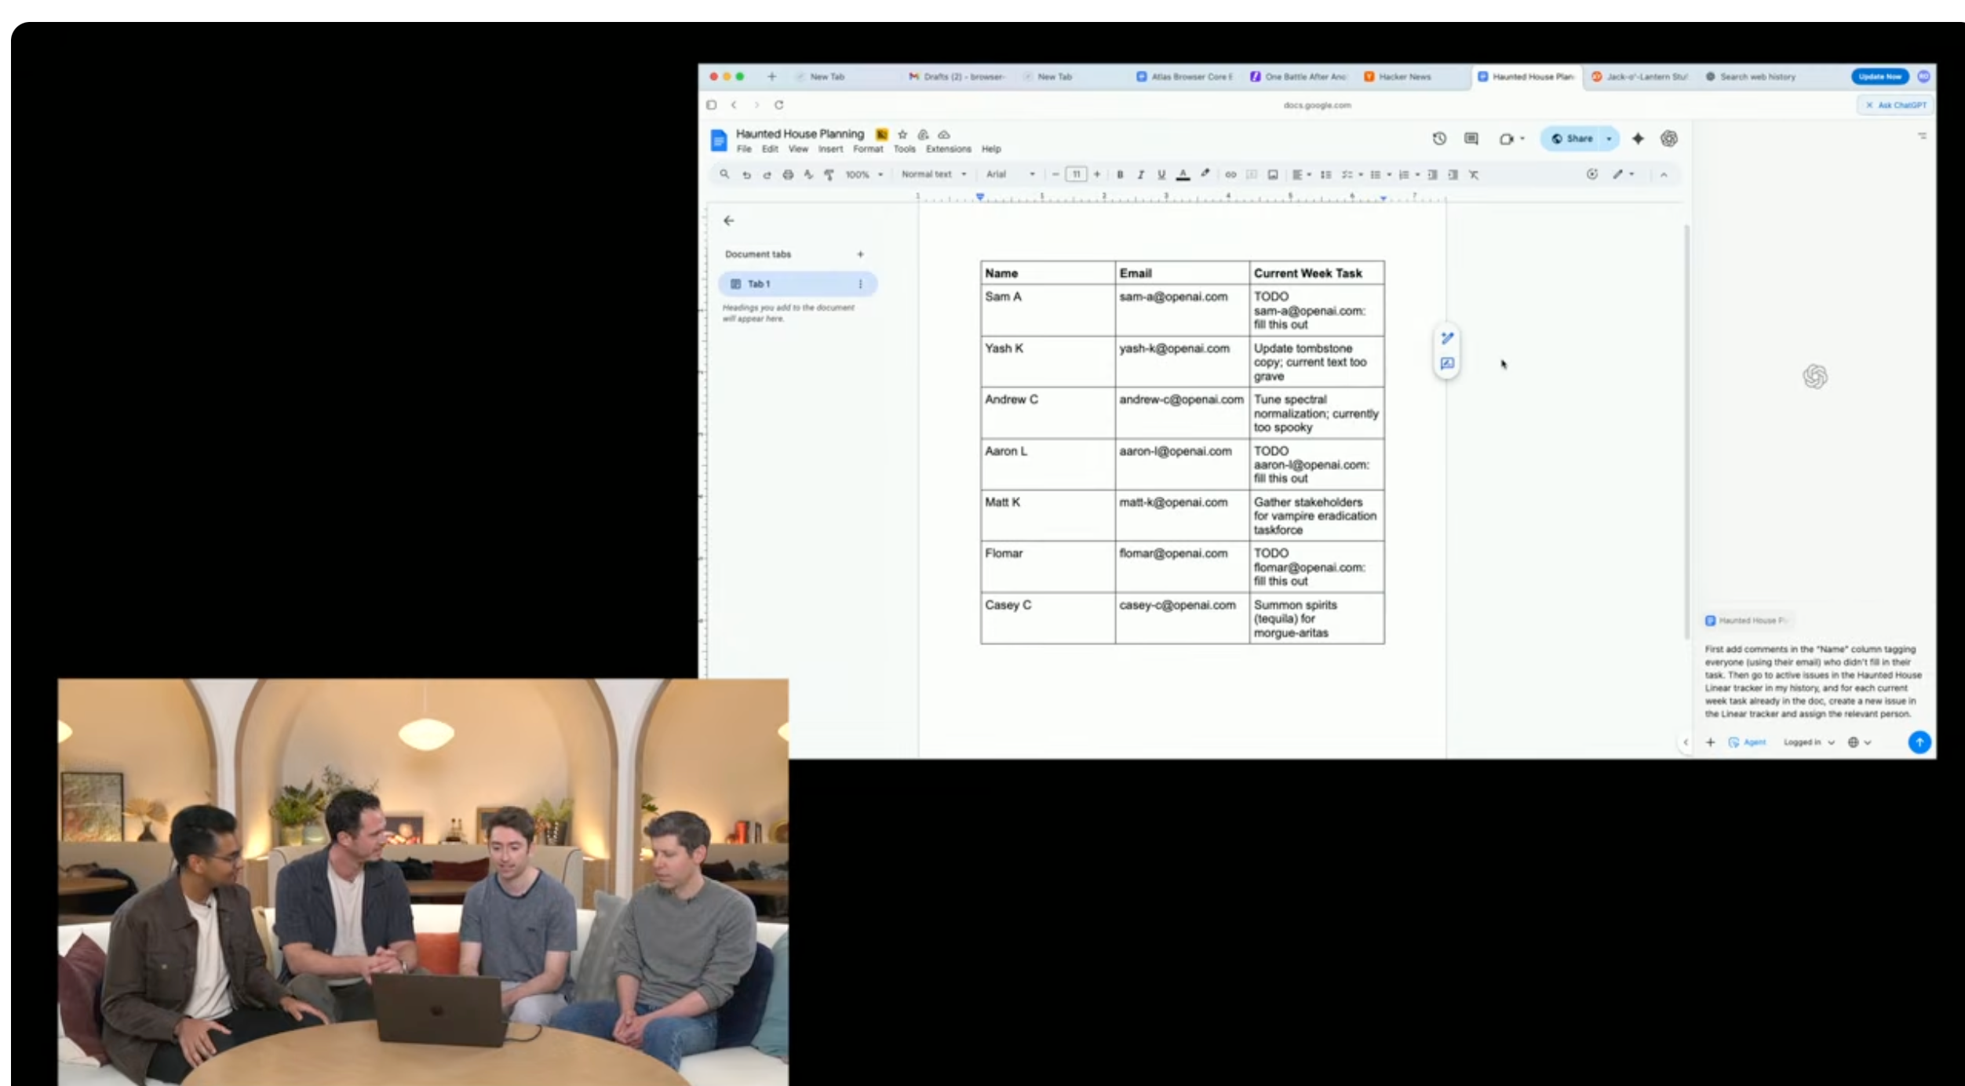Screen dimensions: 1965x1086
Task: Click the Share button
Action: click(x=1572, y=139)
